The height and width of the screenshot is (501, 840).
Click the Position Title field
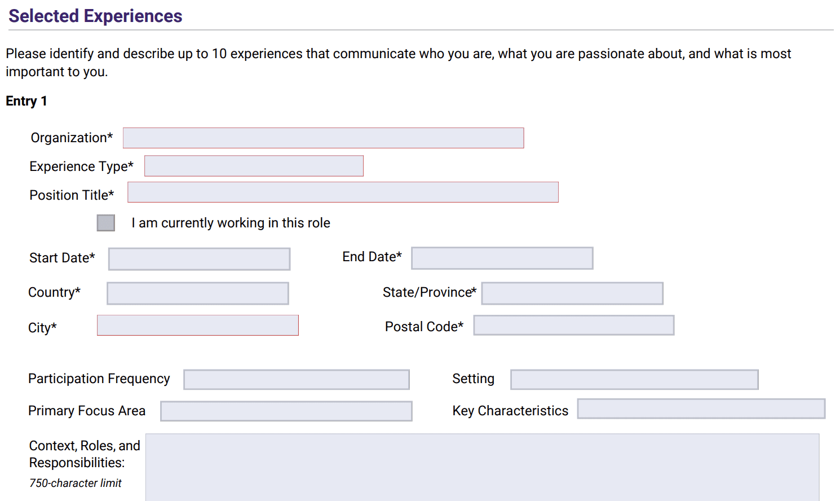coord(343,192)
